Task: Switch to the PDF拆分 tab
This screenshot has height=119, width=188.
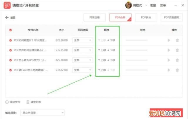Action: point(146,18)
